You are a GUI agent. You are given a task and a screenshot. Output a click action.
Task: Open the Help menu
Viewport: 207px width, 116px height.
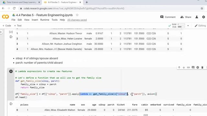point(62,20)
